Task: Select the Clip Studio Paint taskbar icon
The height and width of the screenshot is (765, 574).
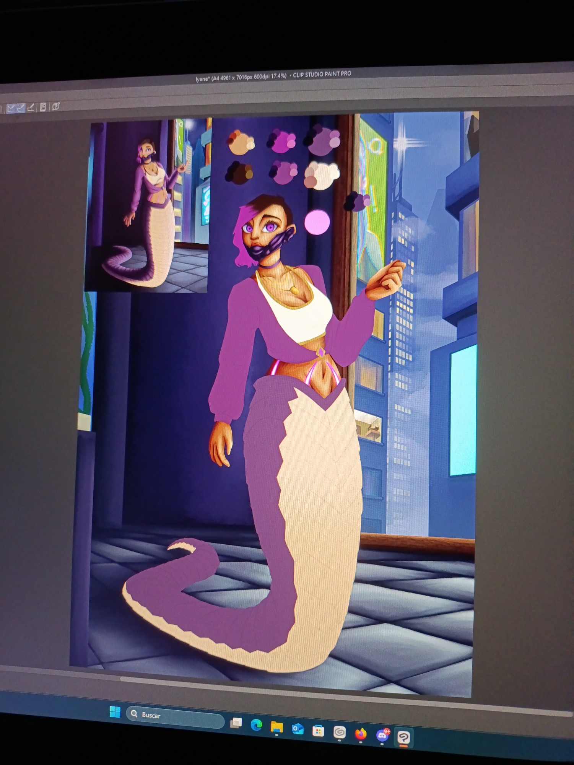Action: click(403, 737)
